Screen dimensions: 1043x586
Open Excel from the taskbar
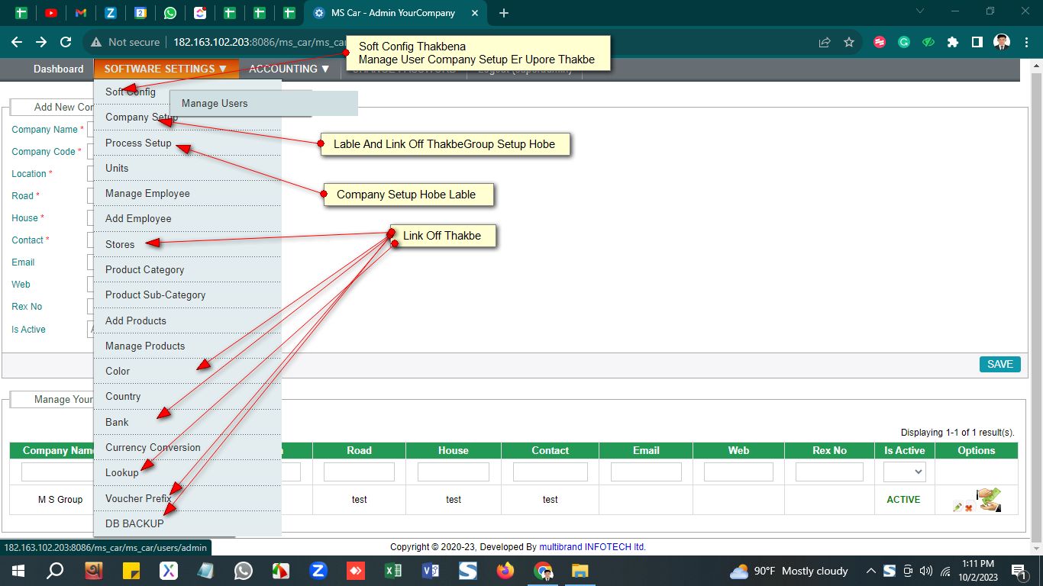coord(393,571)
